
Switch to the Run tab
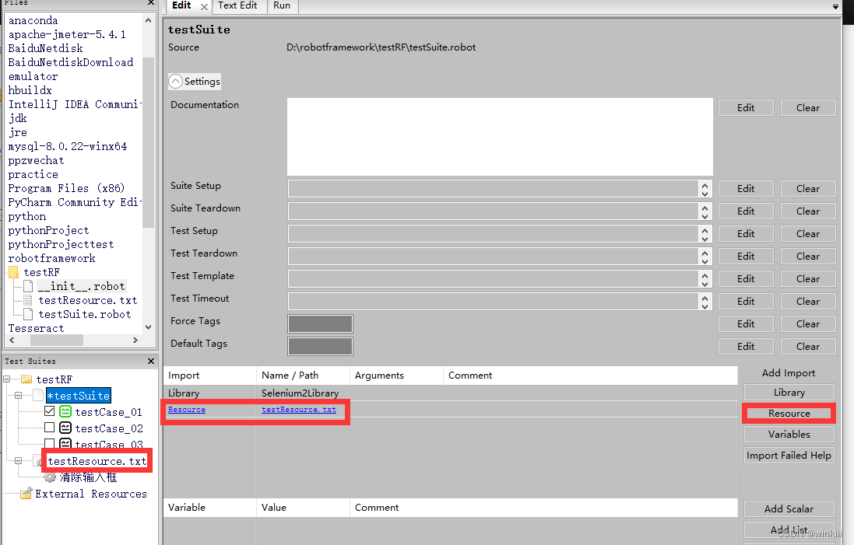[282, 5]
